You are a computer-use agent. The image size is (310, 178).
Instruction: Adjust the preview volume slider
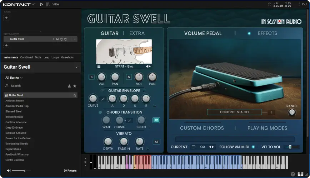click(21, 171)
